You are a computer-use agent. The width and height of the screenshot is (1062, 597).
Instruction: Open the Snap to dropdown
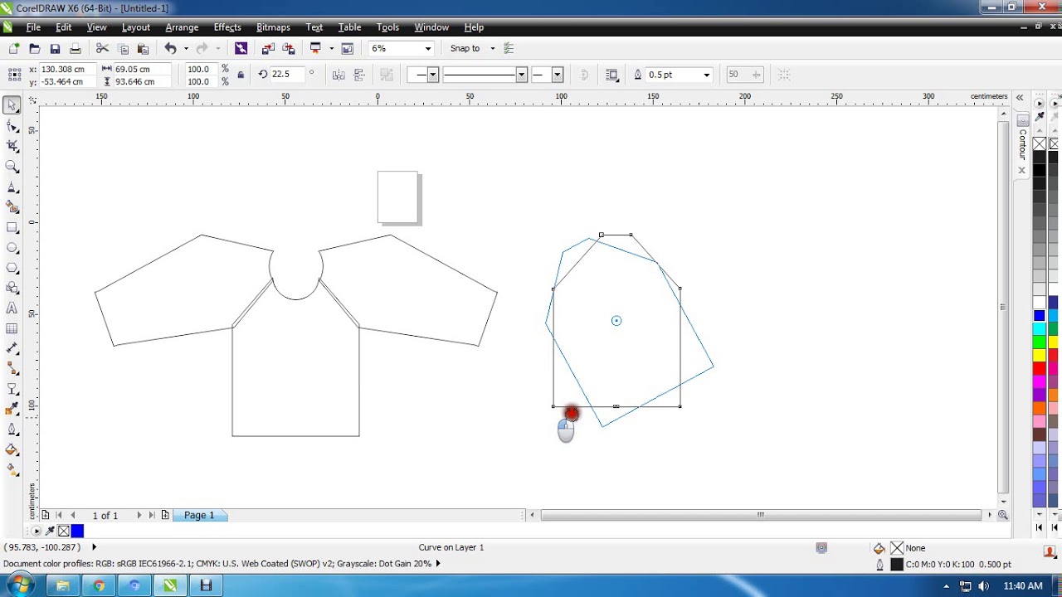point(492,49)
